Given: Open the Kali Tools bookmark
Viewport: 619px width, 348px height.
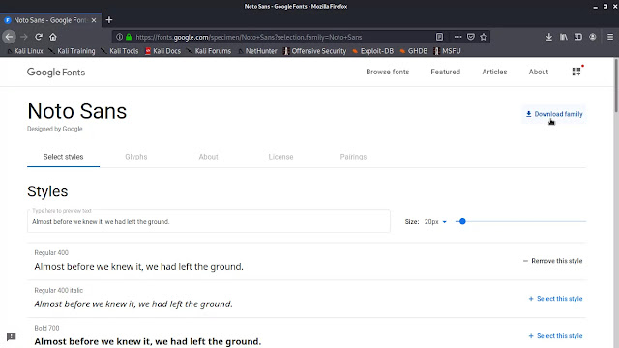Looking at the screenshot, I should pos(120,51).
